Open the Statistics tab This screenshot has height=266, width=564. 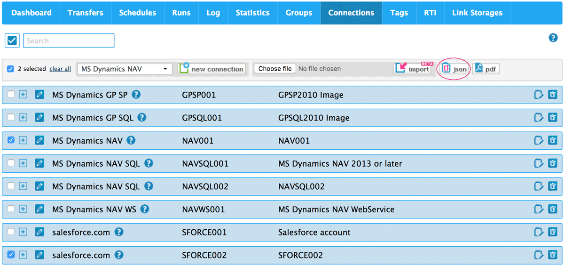252,13
